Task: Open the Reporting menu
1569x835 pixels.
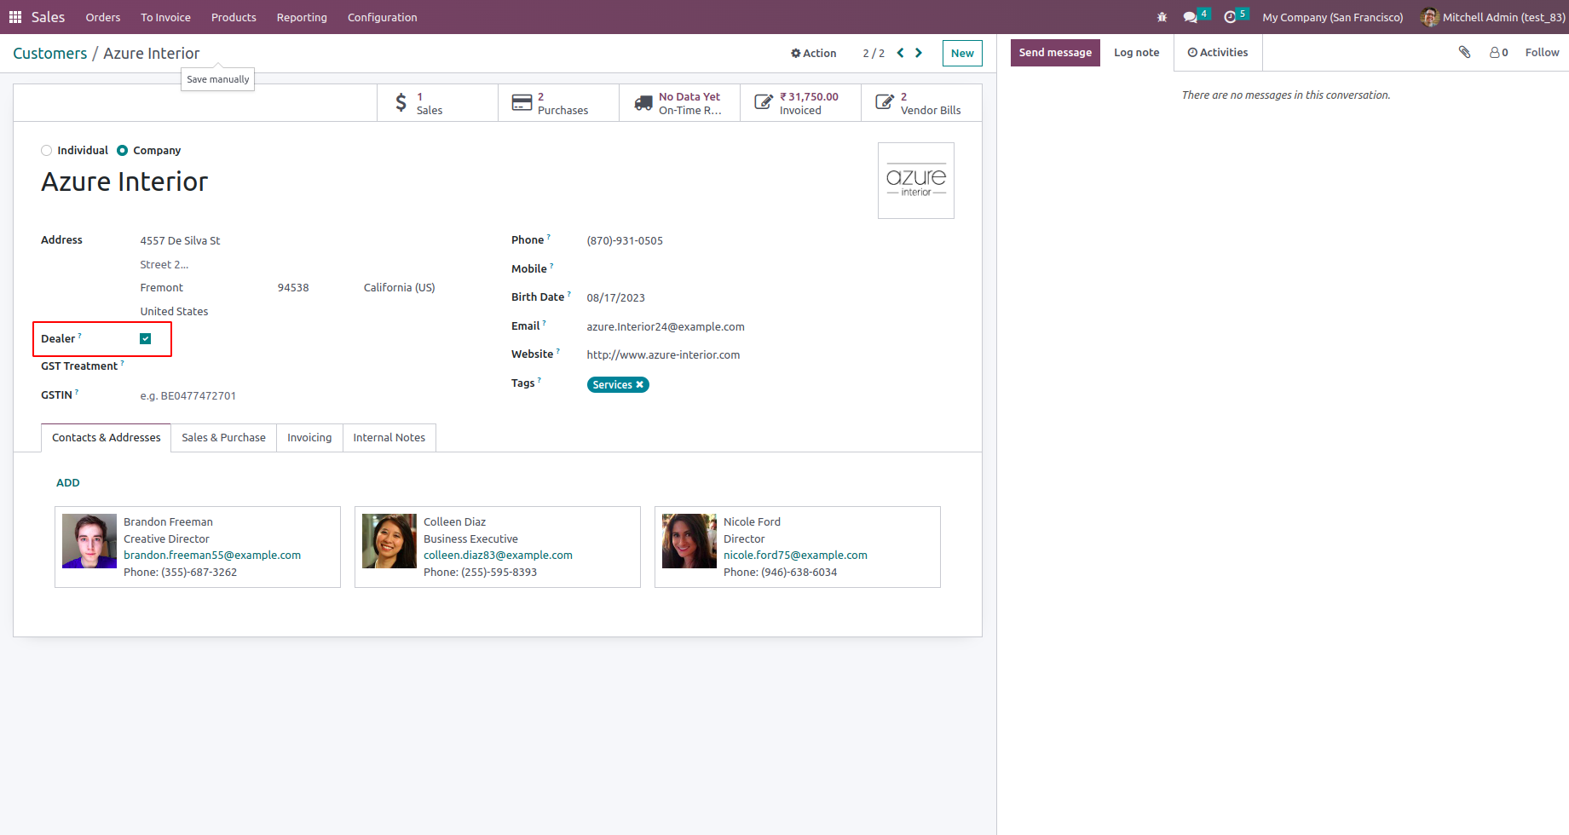Action: pos(302,17)
